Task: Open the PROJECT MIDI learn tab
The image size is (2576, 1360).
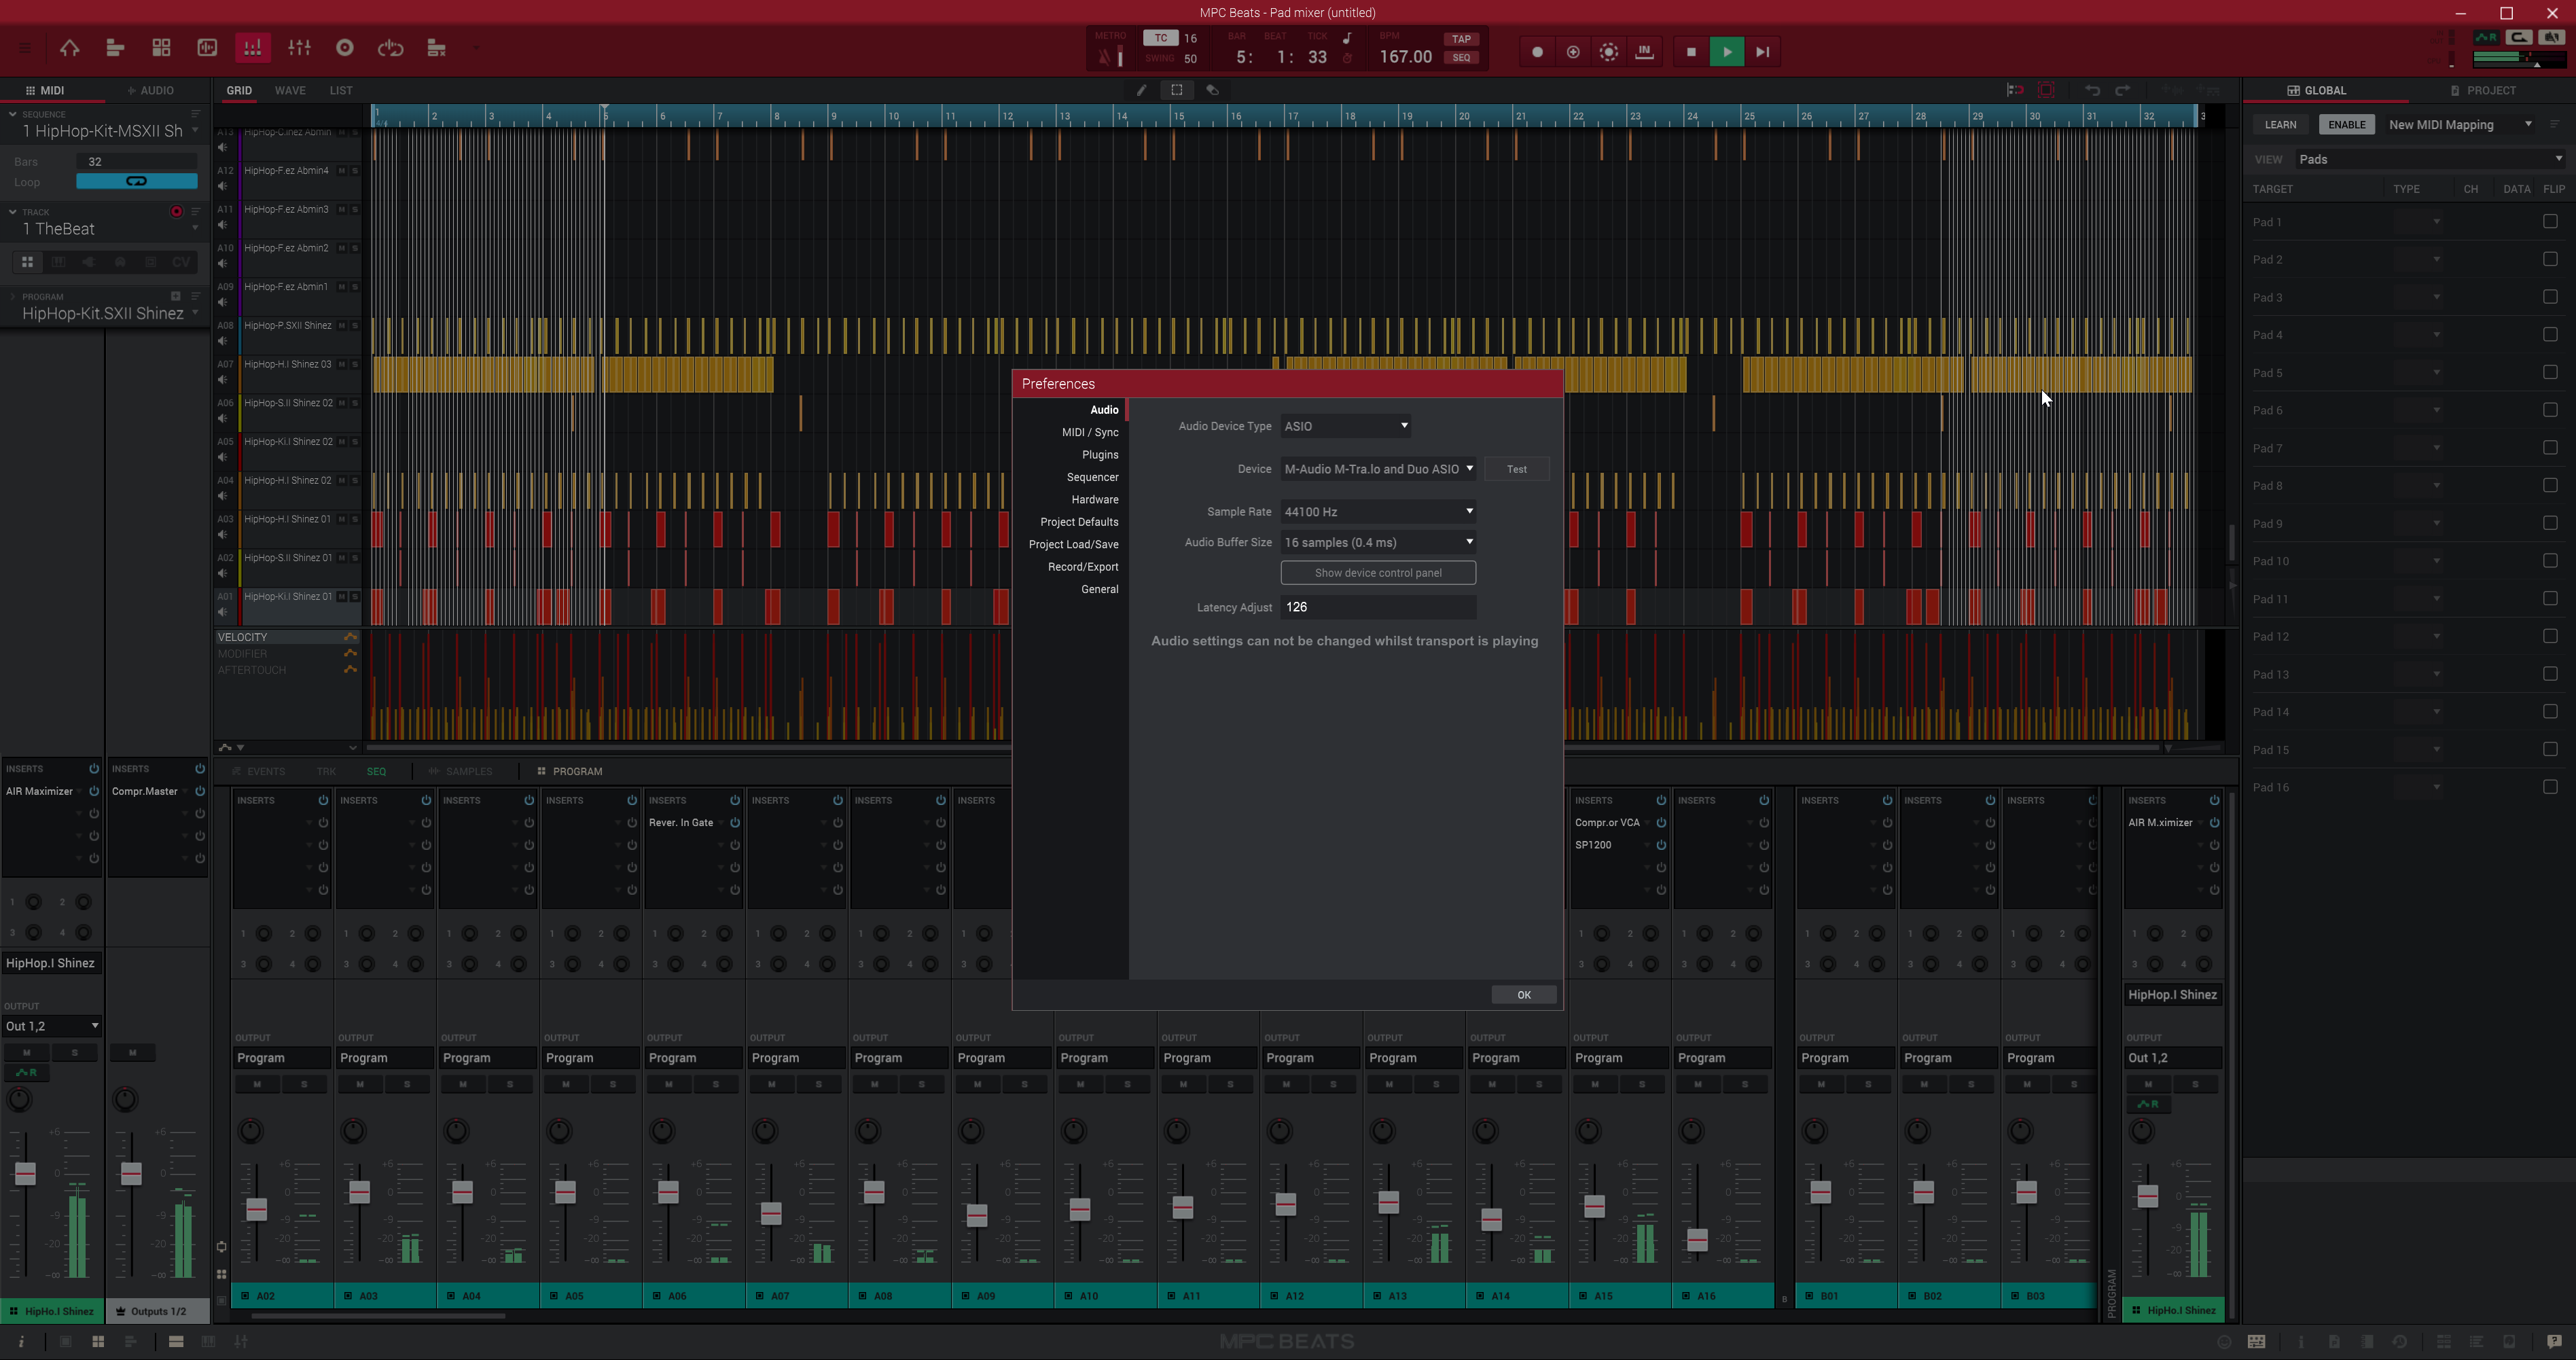Action: (x=2483, y=90)
